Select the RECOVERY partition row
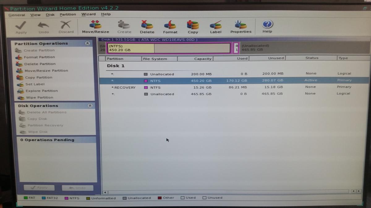 coord(235,87)
